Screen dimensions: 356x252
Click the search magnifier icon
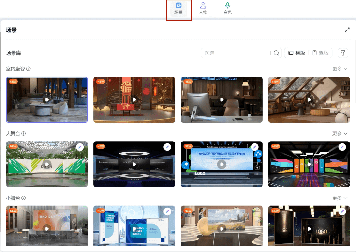point(276,53)
